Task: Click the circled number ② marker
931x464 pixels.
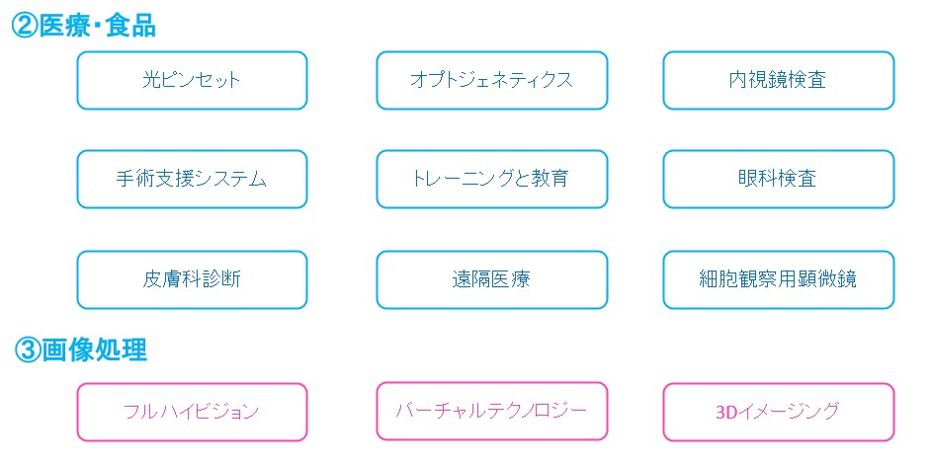Action: click(24, 25)
